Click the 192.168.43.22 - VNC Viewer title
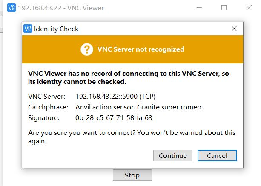The height and width of the screenshot is (186, 261). click(x=61, y=8)
